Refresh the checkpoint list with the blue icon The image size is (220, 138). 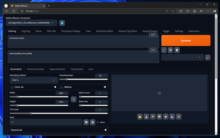pos(62,23)
